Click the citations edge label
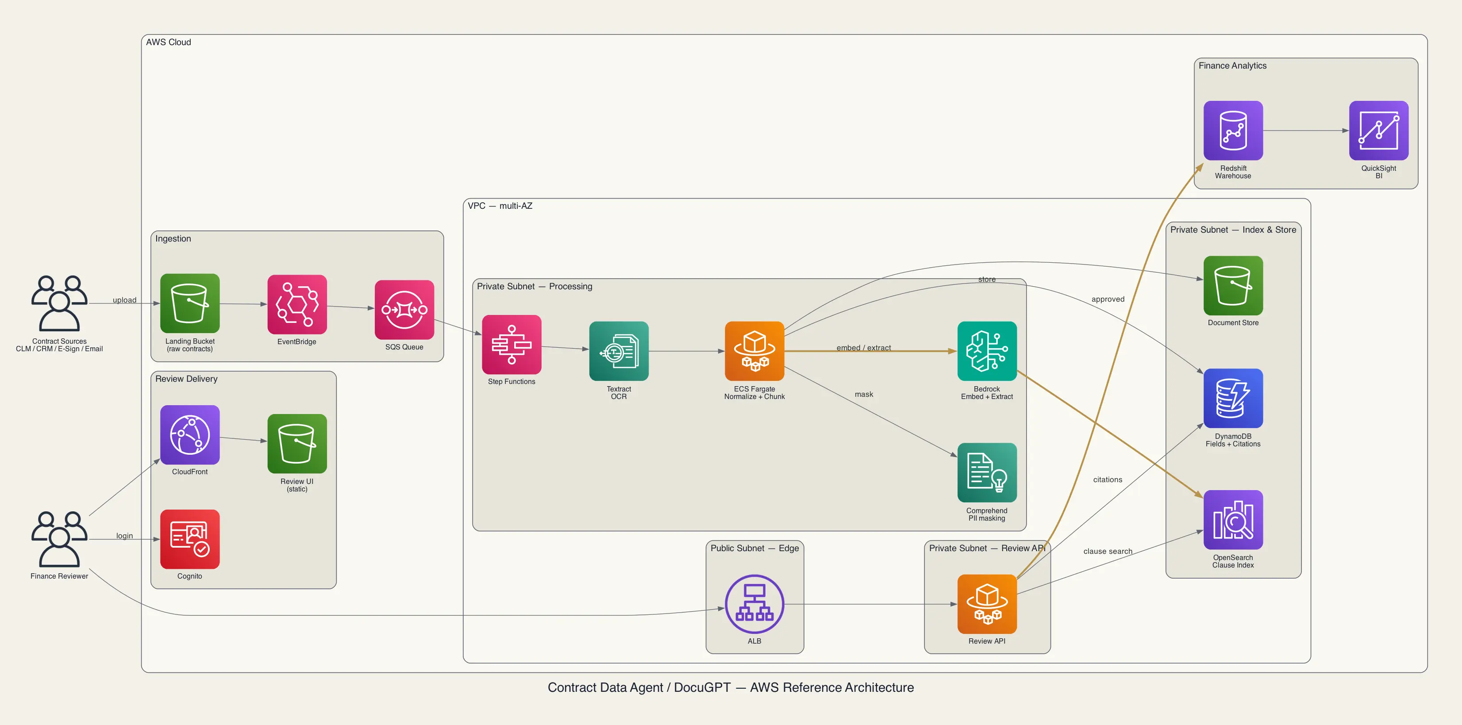Image resolution: width=1462 pixels, height=725 pixels. pos(1107,479)
